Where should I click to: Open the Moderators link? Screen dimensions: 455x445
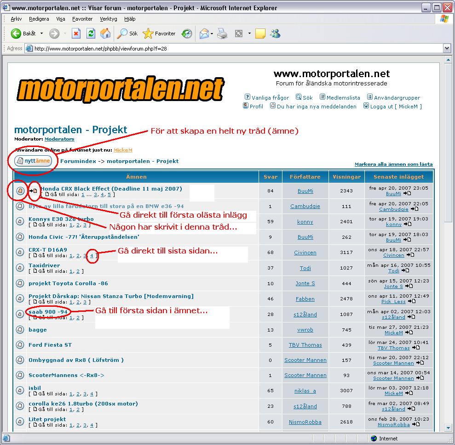pos(59,139)
